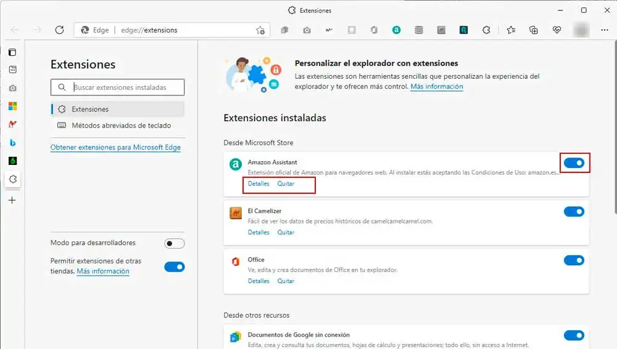The width and height of the screenshot is (617, 349).
Task: Open Collections icon in toolbar
Action: point(534,30)
